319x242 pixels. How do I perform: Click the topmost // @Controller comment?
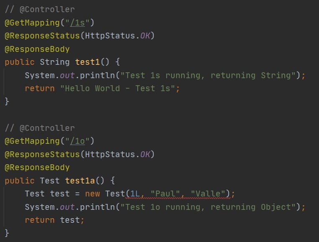40,10
